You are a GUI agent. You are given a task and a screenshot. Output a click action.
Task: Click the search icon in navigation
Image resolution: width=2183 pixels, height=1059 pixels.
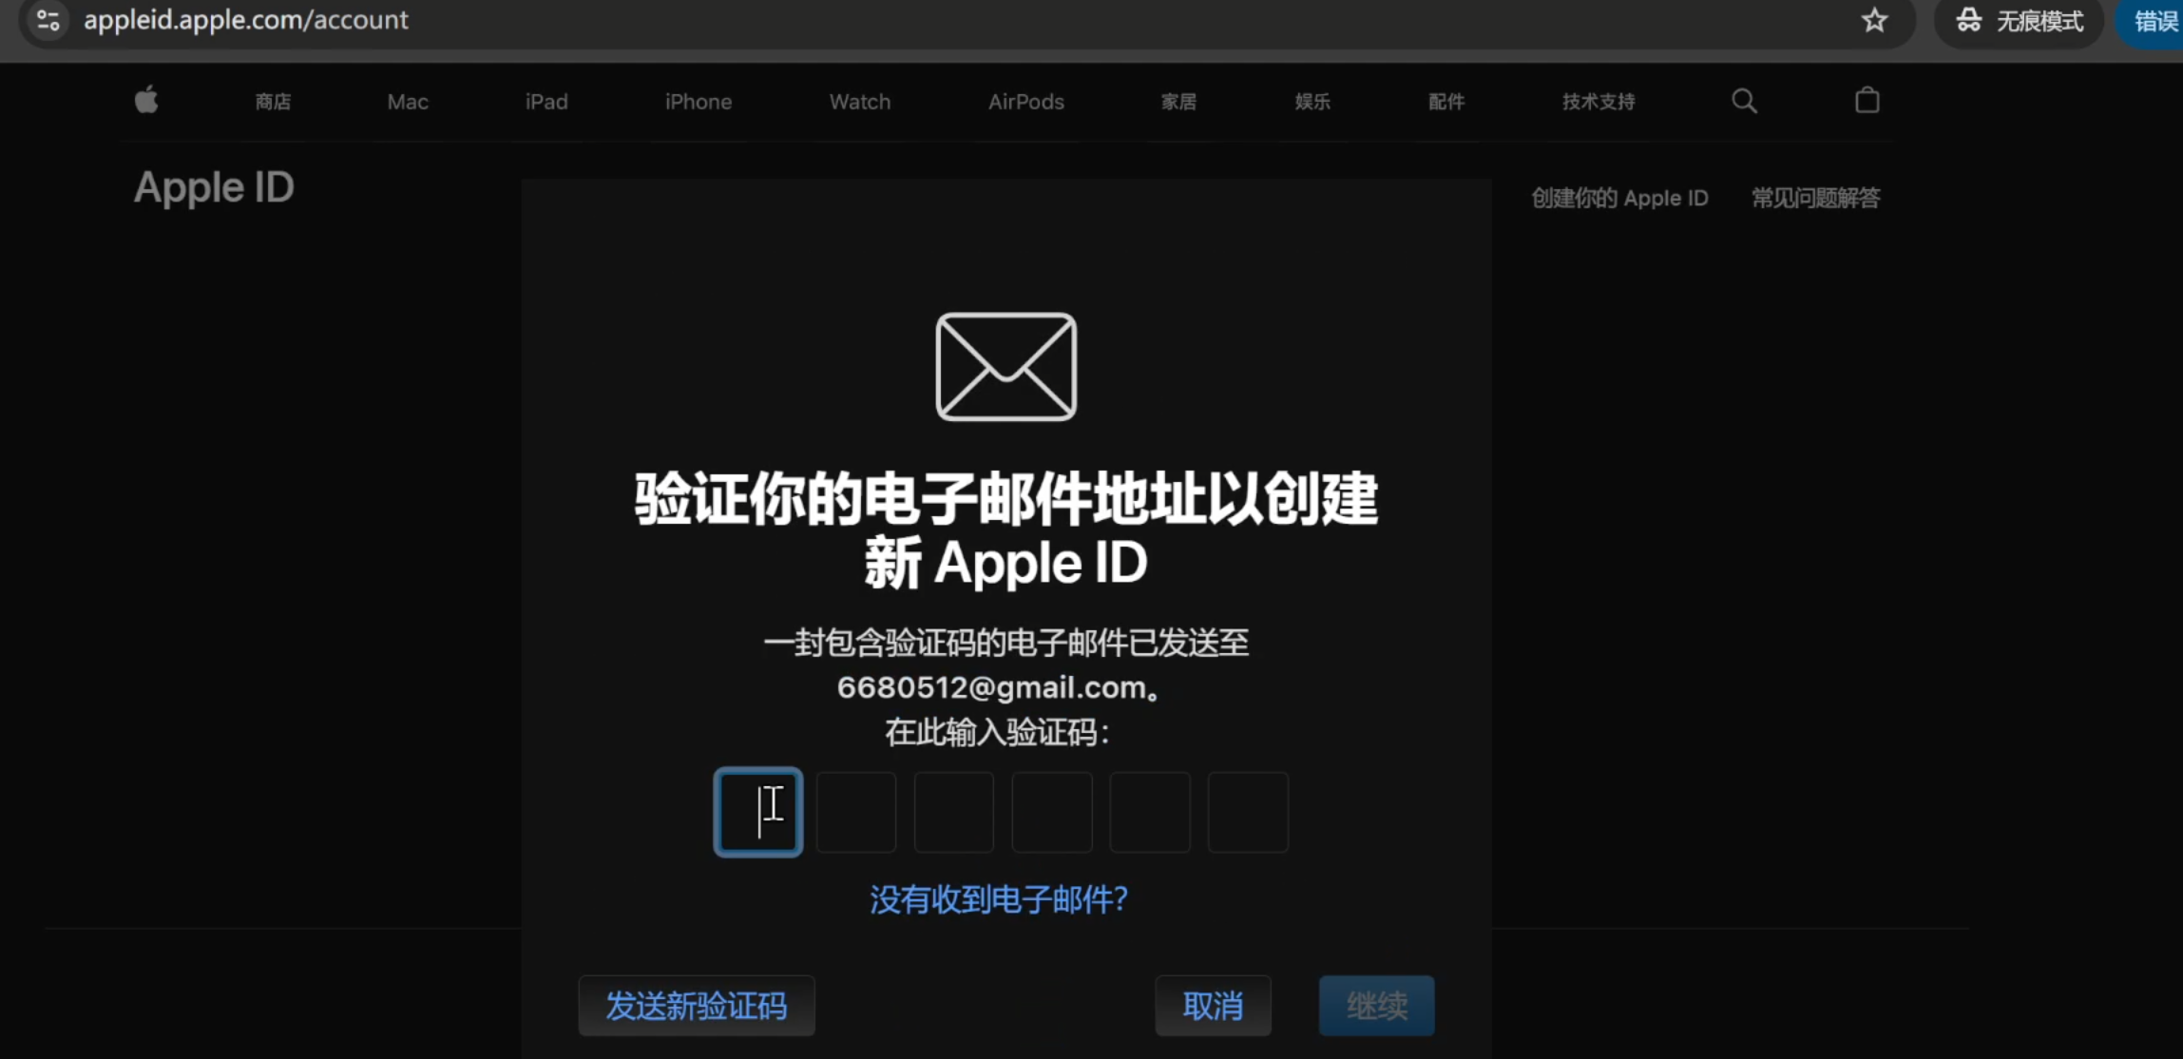coord(1745,103)
